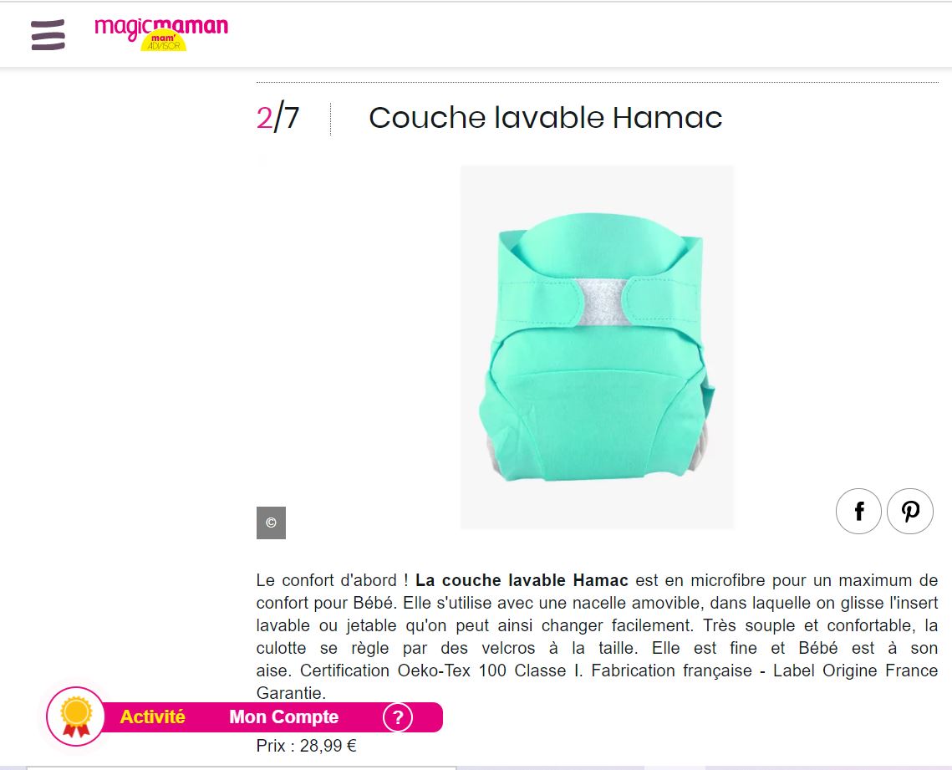
Task: Click the yellow mam' Advisor badge
Action: click(x=163, y=42)
